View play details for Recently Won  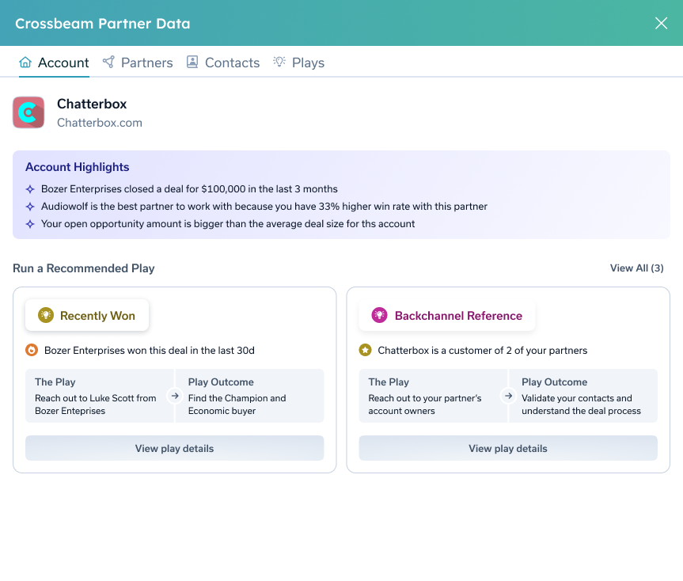click(174, 448)
